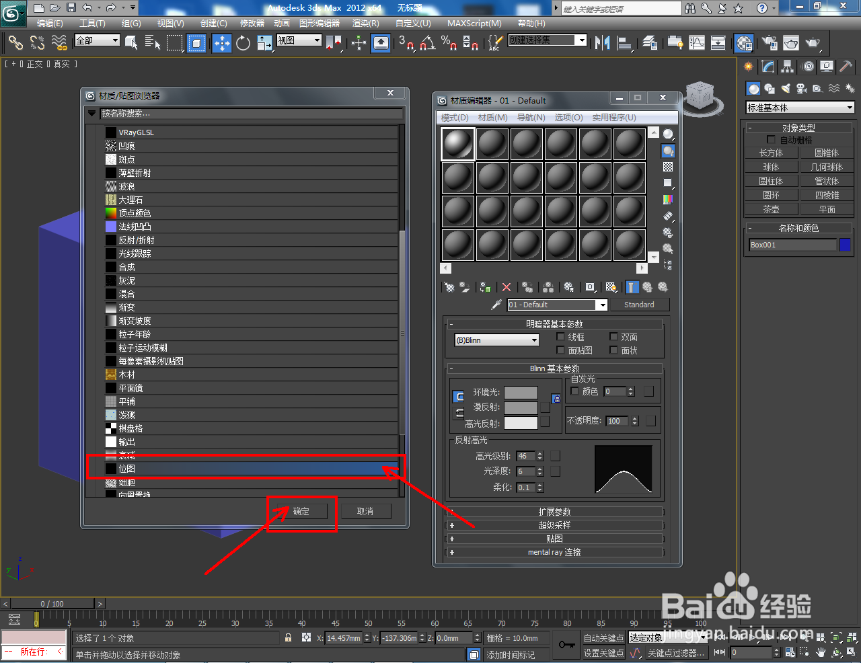Click the 设置关键点 set key button
Screen dimensions: 861x663
[x=603, y=653]
